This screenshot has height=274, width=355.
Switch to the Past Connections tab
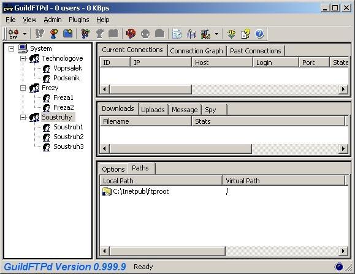click(256, 51)
